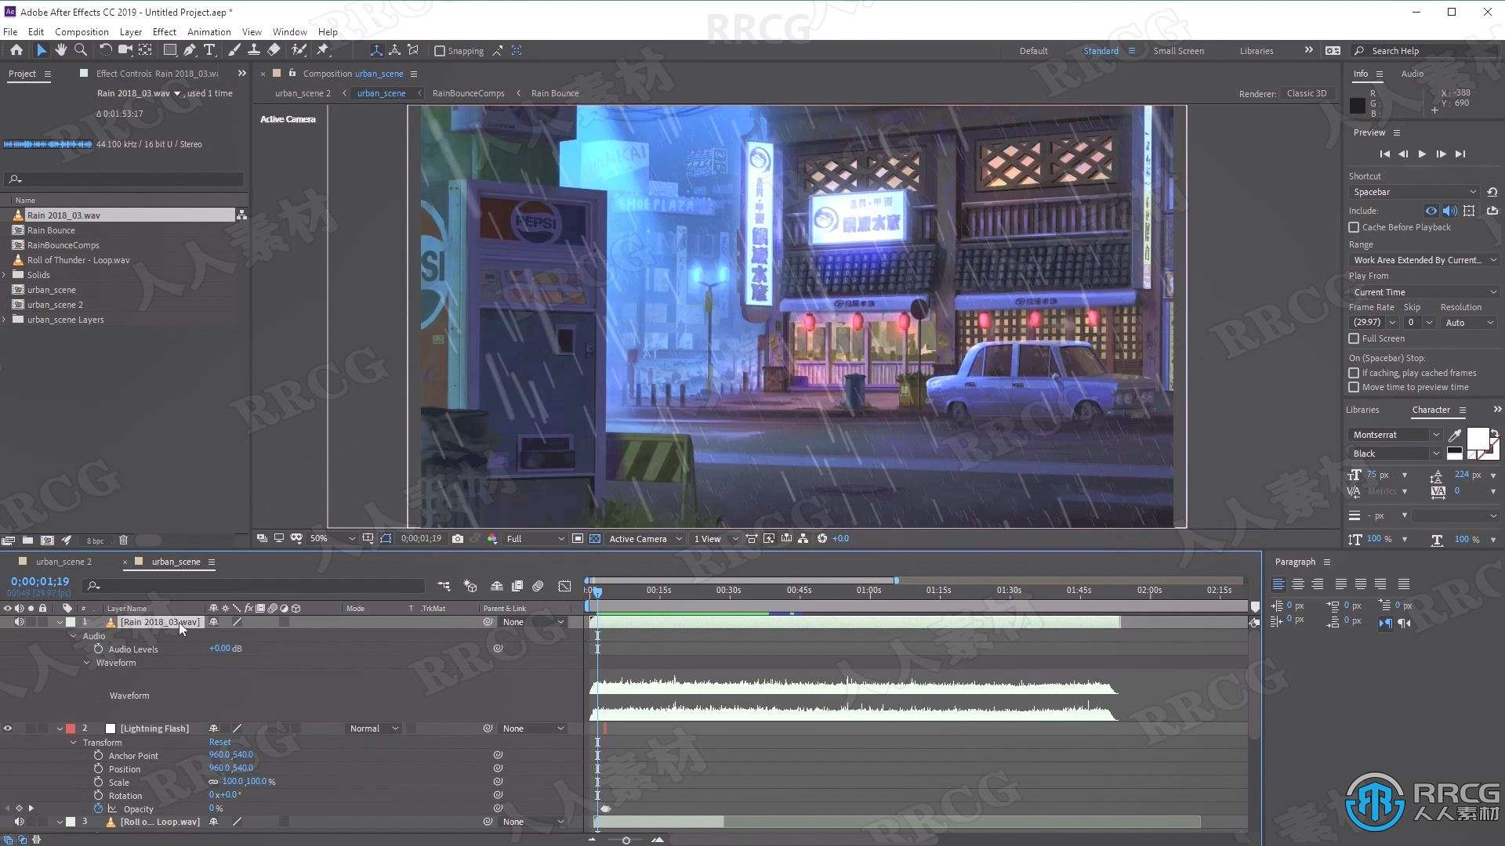The image size is (1505, 846).
Task: Open the Full resolution dropdown in viewer
Action: (x=535, y=539)
